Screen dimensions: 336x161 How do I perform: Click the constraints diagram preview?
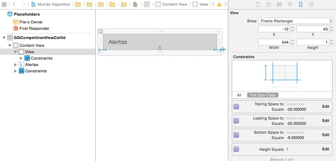283,76
